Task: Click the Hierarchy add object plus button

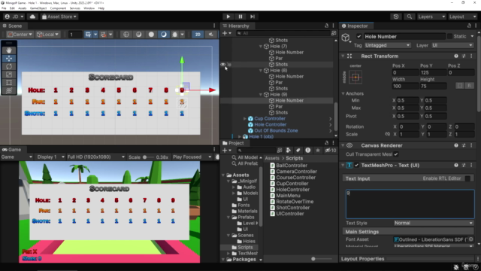Action: click(x=226, y=33)
